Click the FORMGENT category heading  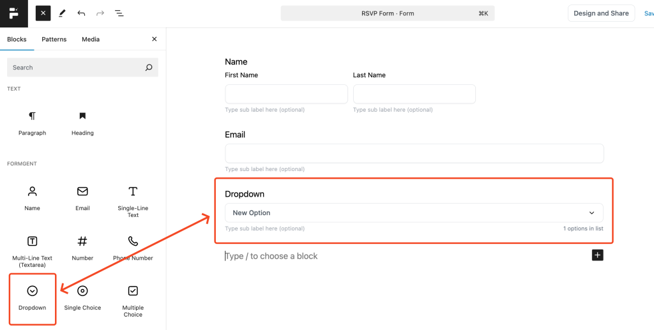click(x=22, y=164)
